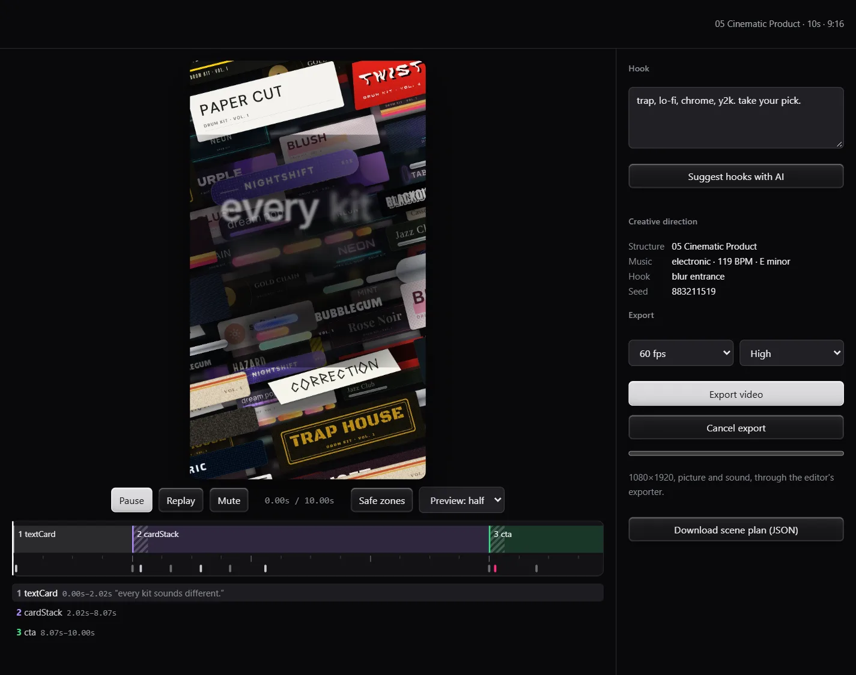
Task: Click the seed value 883211519
Action: (x=693, y=292)
